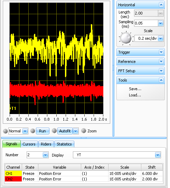The width and height of the screenshot is (170, 188).
Task: Click the Run button
Action: 42,131
